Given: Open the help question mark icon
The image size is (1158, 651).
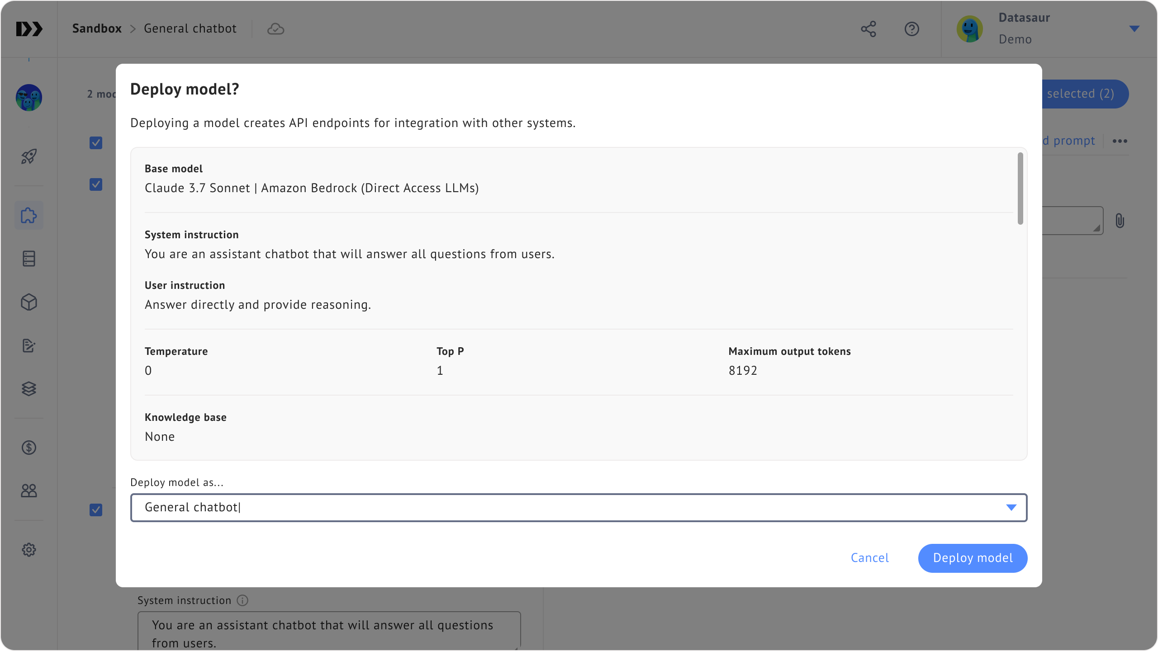Looking at the screenshot, I should point(911,29).
